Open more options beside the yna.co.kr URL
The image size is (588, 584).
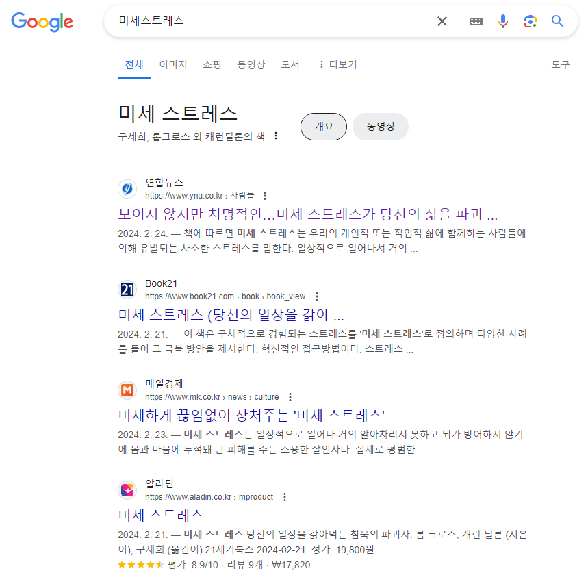click(265, 195)
